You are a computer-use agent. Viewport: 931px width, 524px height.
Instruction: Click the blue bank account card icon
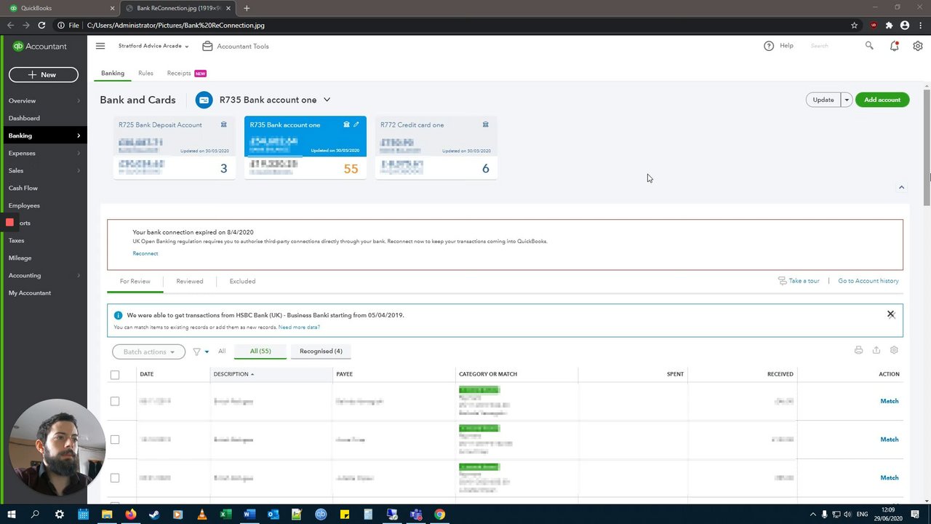[x=204, y=100]
